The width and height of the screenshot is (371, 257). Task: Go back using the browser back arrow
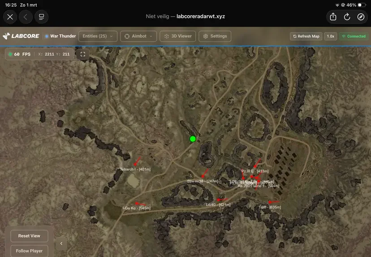coord(26,17)
